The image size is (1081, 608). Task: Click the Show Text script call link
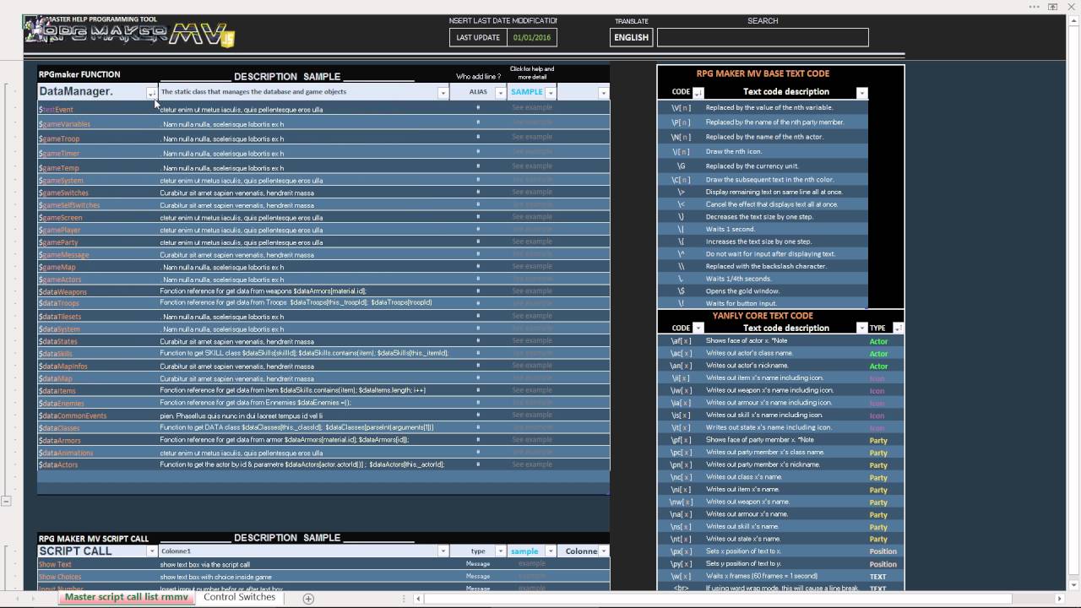coord(56,565)
